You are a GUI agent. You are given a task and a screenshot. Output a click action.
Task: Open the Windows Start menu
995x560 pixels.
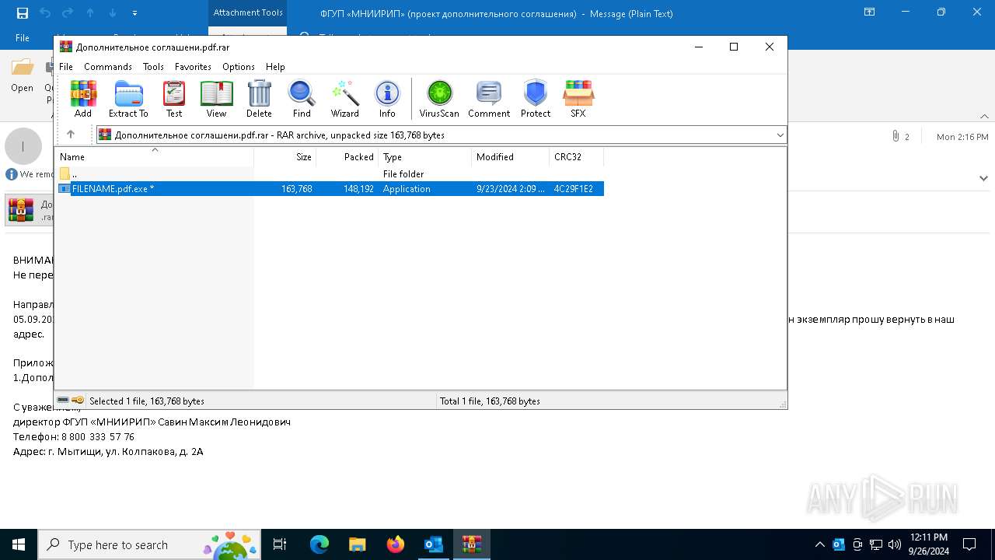coord(19,544)
